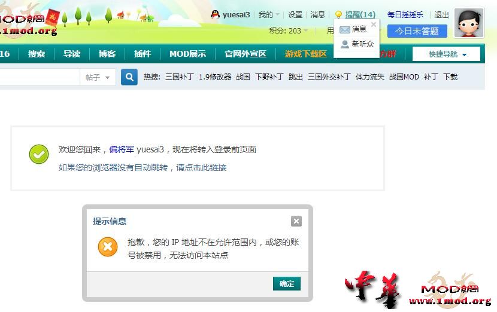Image resolution: width=497 pixels, height=312 pixels.
Task: Click the username yuesai3 link in header
Action: pyautogui.click(x=236, y=14)
